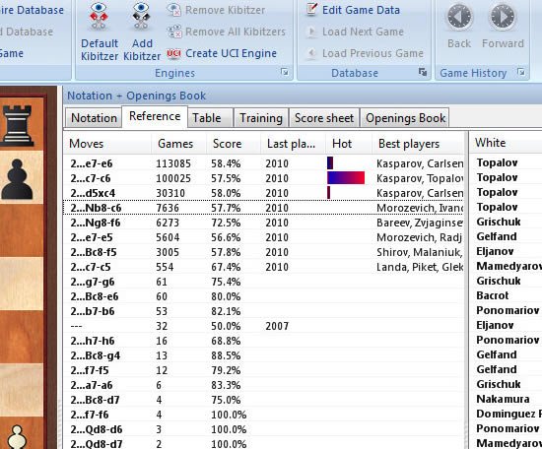Click the black rook on the board
The image size is (542, 449).
pyautogui.click(x=18, y=125)
